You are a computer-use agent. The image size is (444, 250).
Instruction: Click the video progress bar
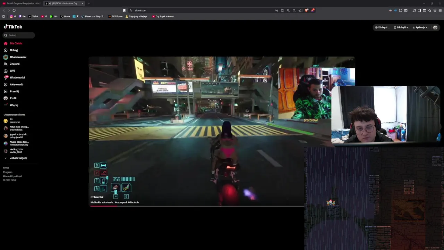(197, 206)
